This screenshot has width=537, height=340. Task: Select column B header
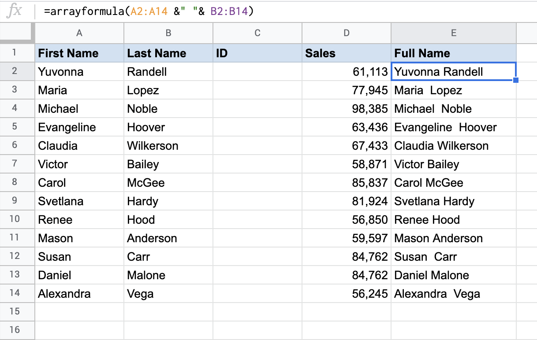click(x=168, y=33)
